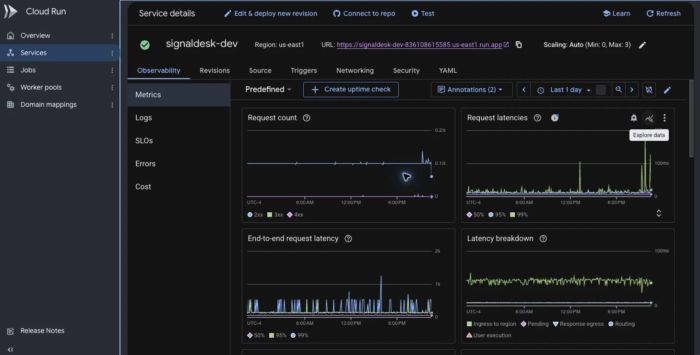Open Domain mappings options three-dot menu
The height and width of the screenshot is (355, 700).
(112, 105)
